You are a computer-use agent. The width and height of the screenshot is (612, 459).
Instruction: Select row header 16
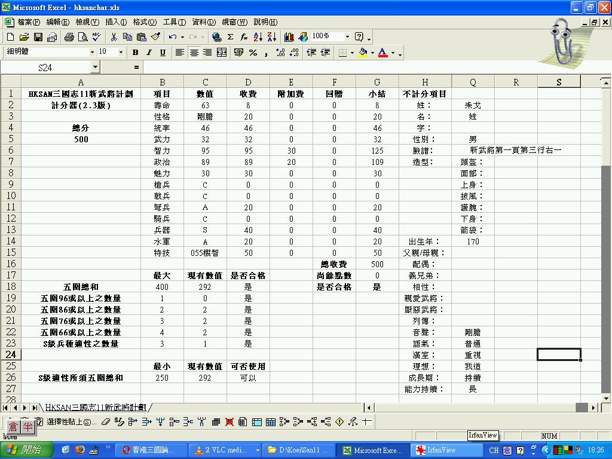tap(11, 264)
